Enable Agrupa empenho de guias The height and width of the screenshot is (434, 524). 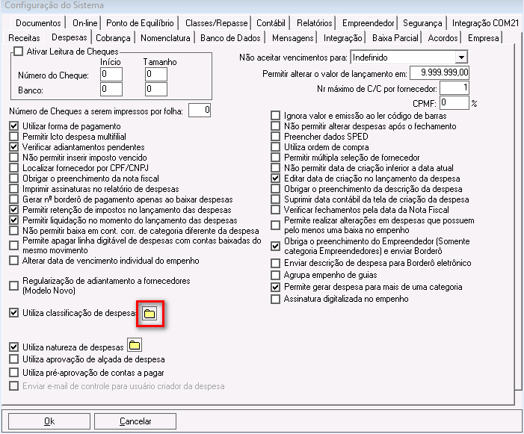(275, 275)
